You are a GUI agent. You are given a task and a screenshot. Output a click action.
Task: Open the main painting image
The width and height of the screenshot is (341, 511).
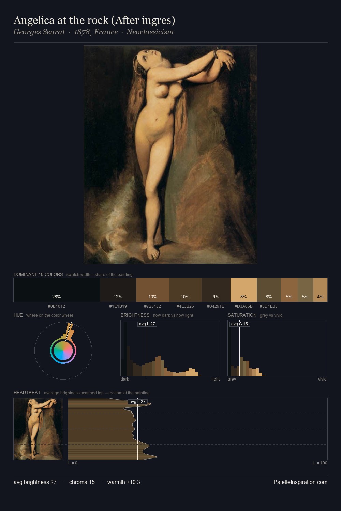point(170,155)
